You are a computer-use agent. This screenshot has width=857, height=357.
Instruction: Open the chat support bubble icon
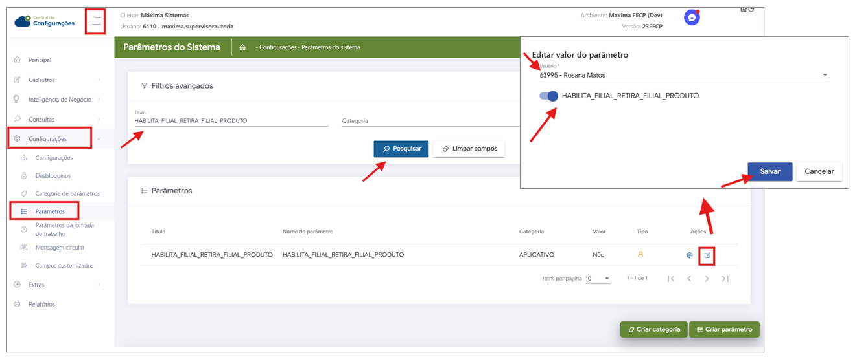(x=692, y=17)
